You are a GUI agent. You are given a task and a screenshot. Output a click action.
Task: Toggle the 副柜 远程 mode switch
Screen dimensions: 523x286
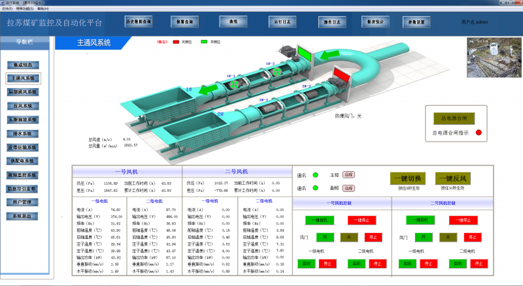pos(348,188)
